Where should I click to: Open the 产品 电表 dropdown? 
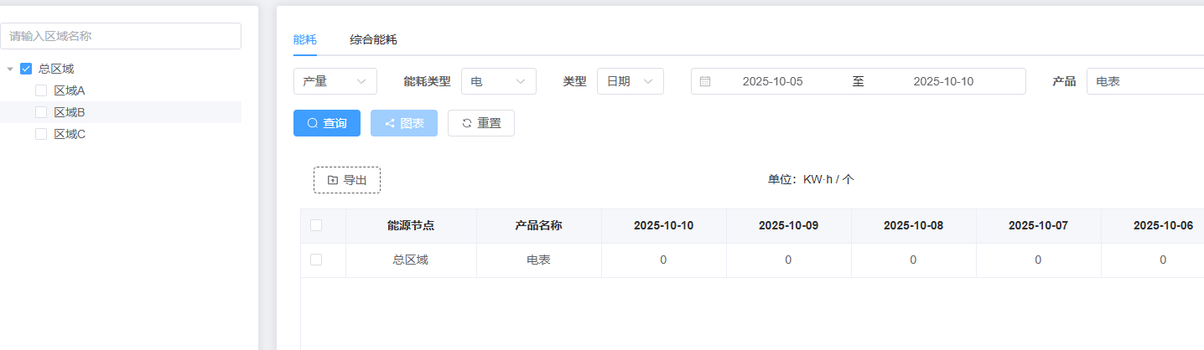1145,81
